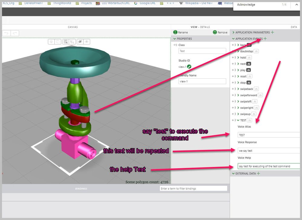The width and height of the screenshot is (302, 220).
Task: Collapse the TEST event entry
Action: click(238, 120)
